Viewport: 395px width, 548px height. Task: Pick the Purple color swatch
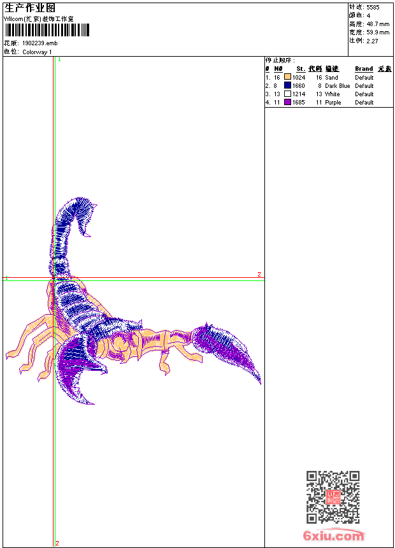point(287,102)
